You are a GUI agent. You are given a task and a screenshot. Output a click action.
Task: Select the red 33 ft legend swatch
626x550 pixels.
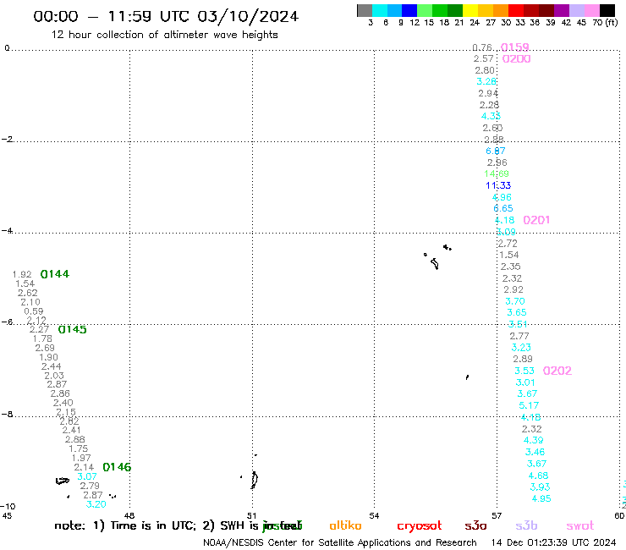516,10
